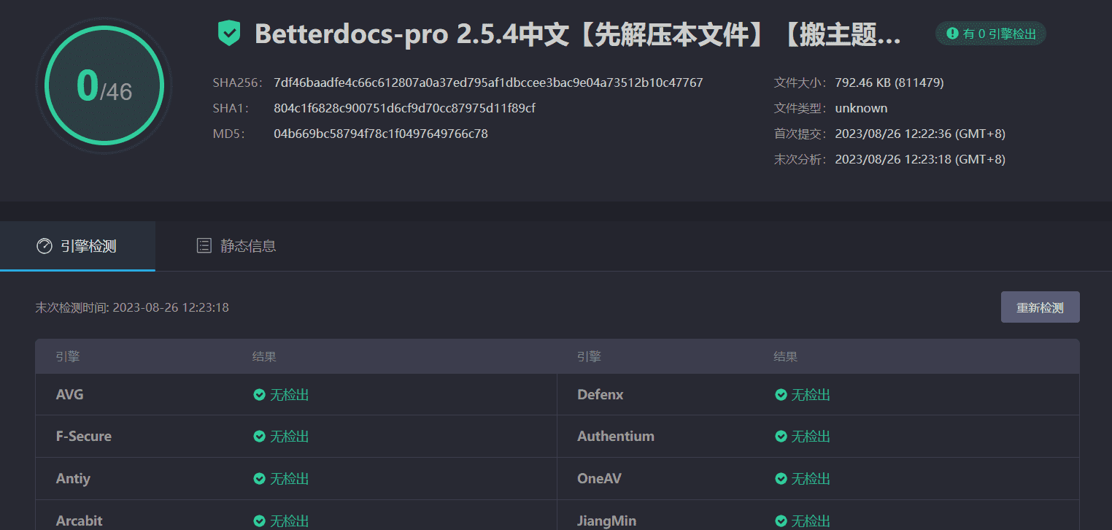Switch to the 引擎检测 tab

[x=77, y=246]
